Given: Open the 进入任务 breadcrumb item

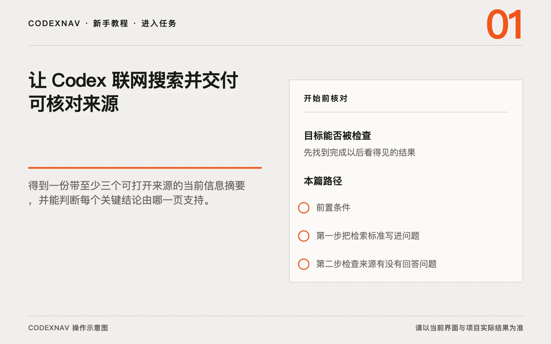Looking at the screenshot, I should 159,23.
